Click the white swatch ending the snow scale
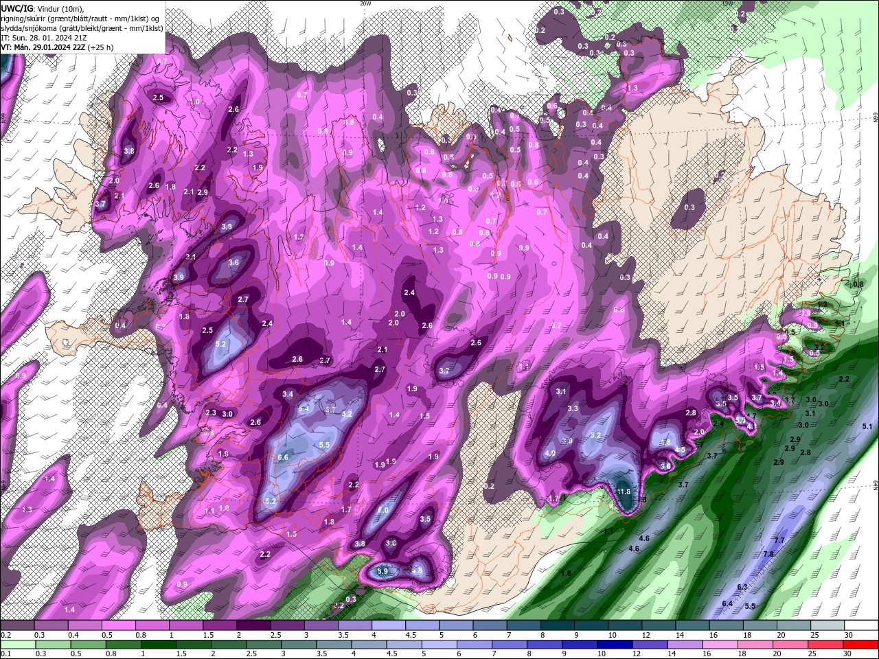Image resolution: width=879 pixels, height=659 pixels. 861,625
